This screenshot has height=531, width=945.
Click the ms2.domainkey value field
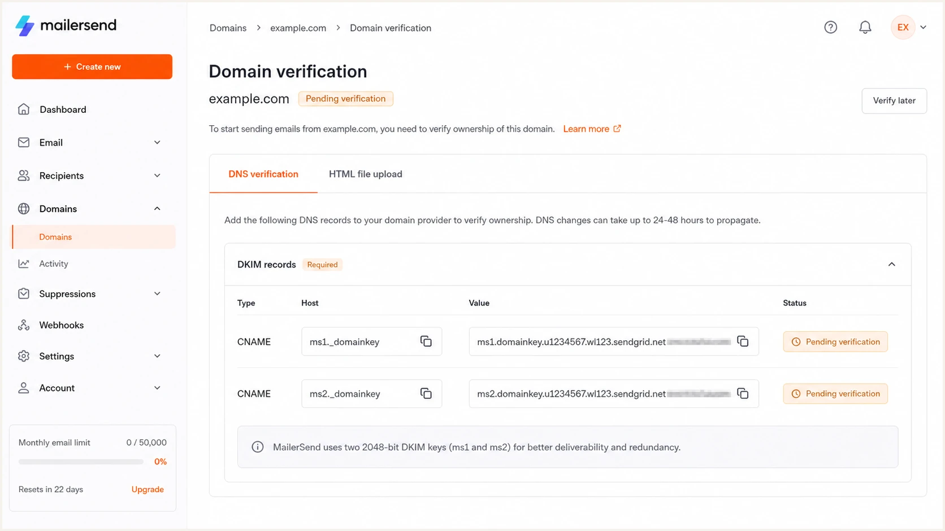[x=613, y=393]
